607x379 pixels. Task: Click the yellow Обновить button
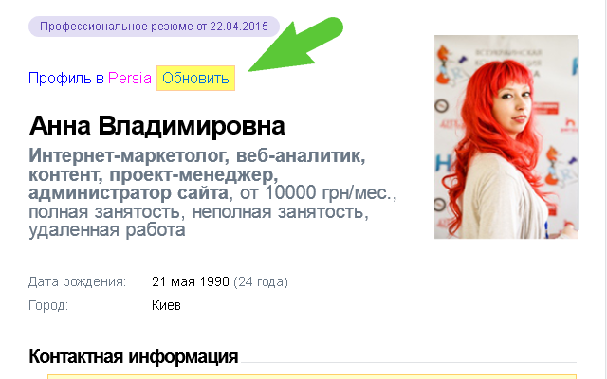click(195, 78)
